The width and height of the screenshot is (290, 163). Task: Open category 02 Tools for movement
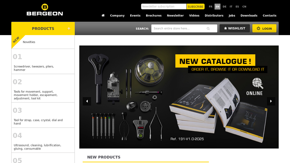(43, 88)
